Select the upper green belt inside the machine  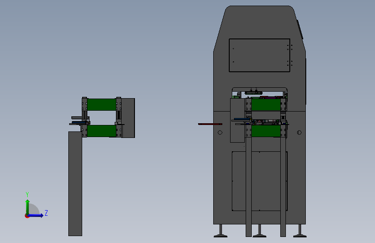click(266, 105)
